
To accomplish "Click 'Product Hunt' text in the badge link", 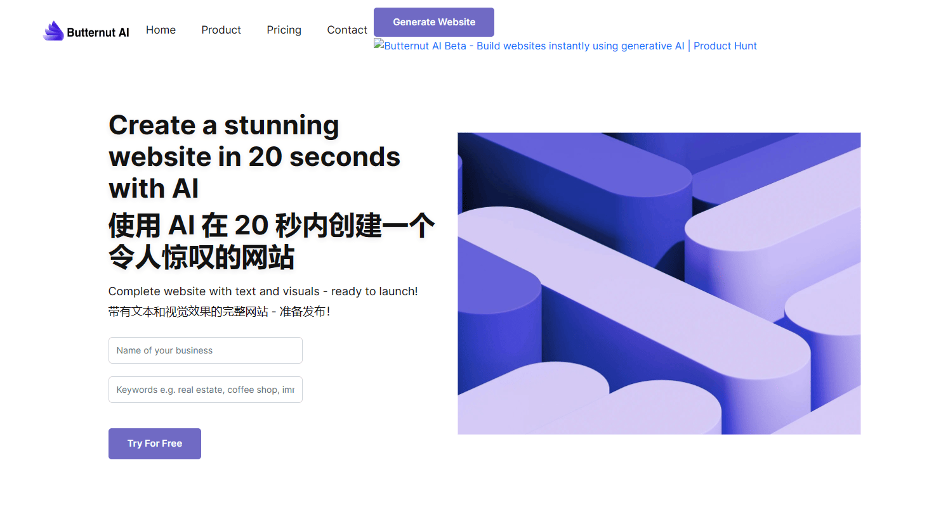I will (x=725, y=46).
